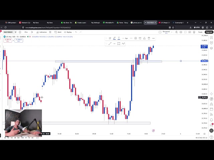Open the browser downloads icon

tap(191, 27)
